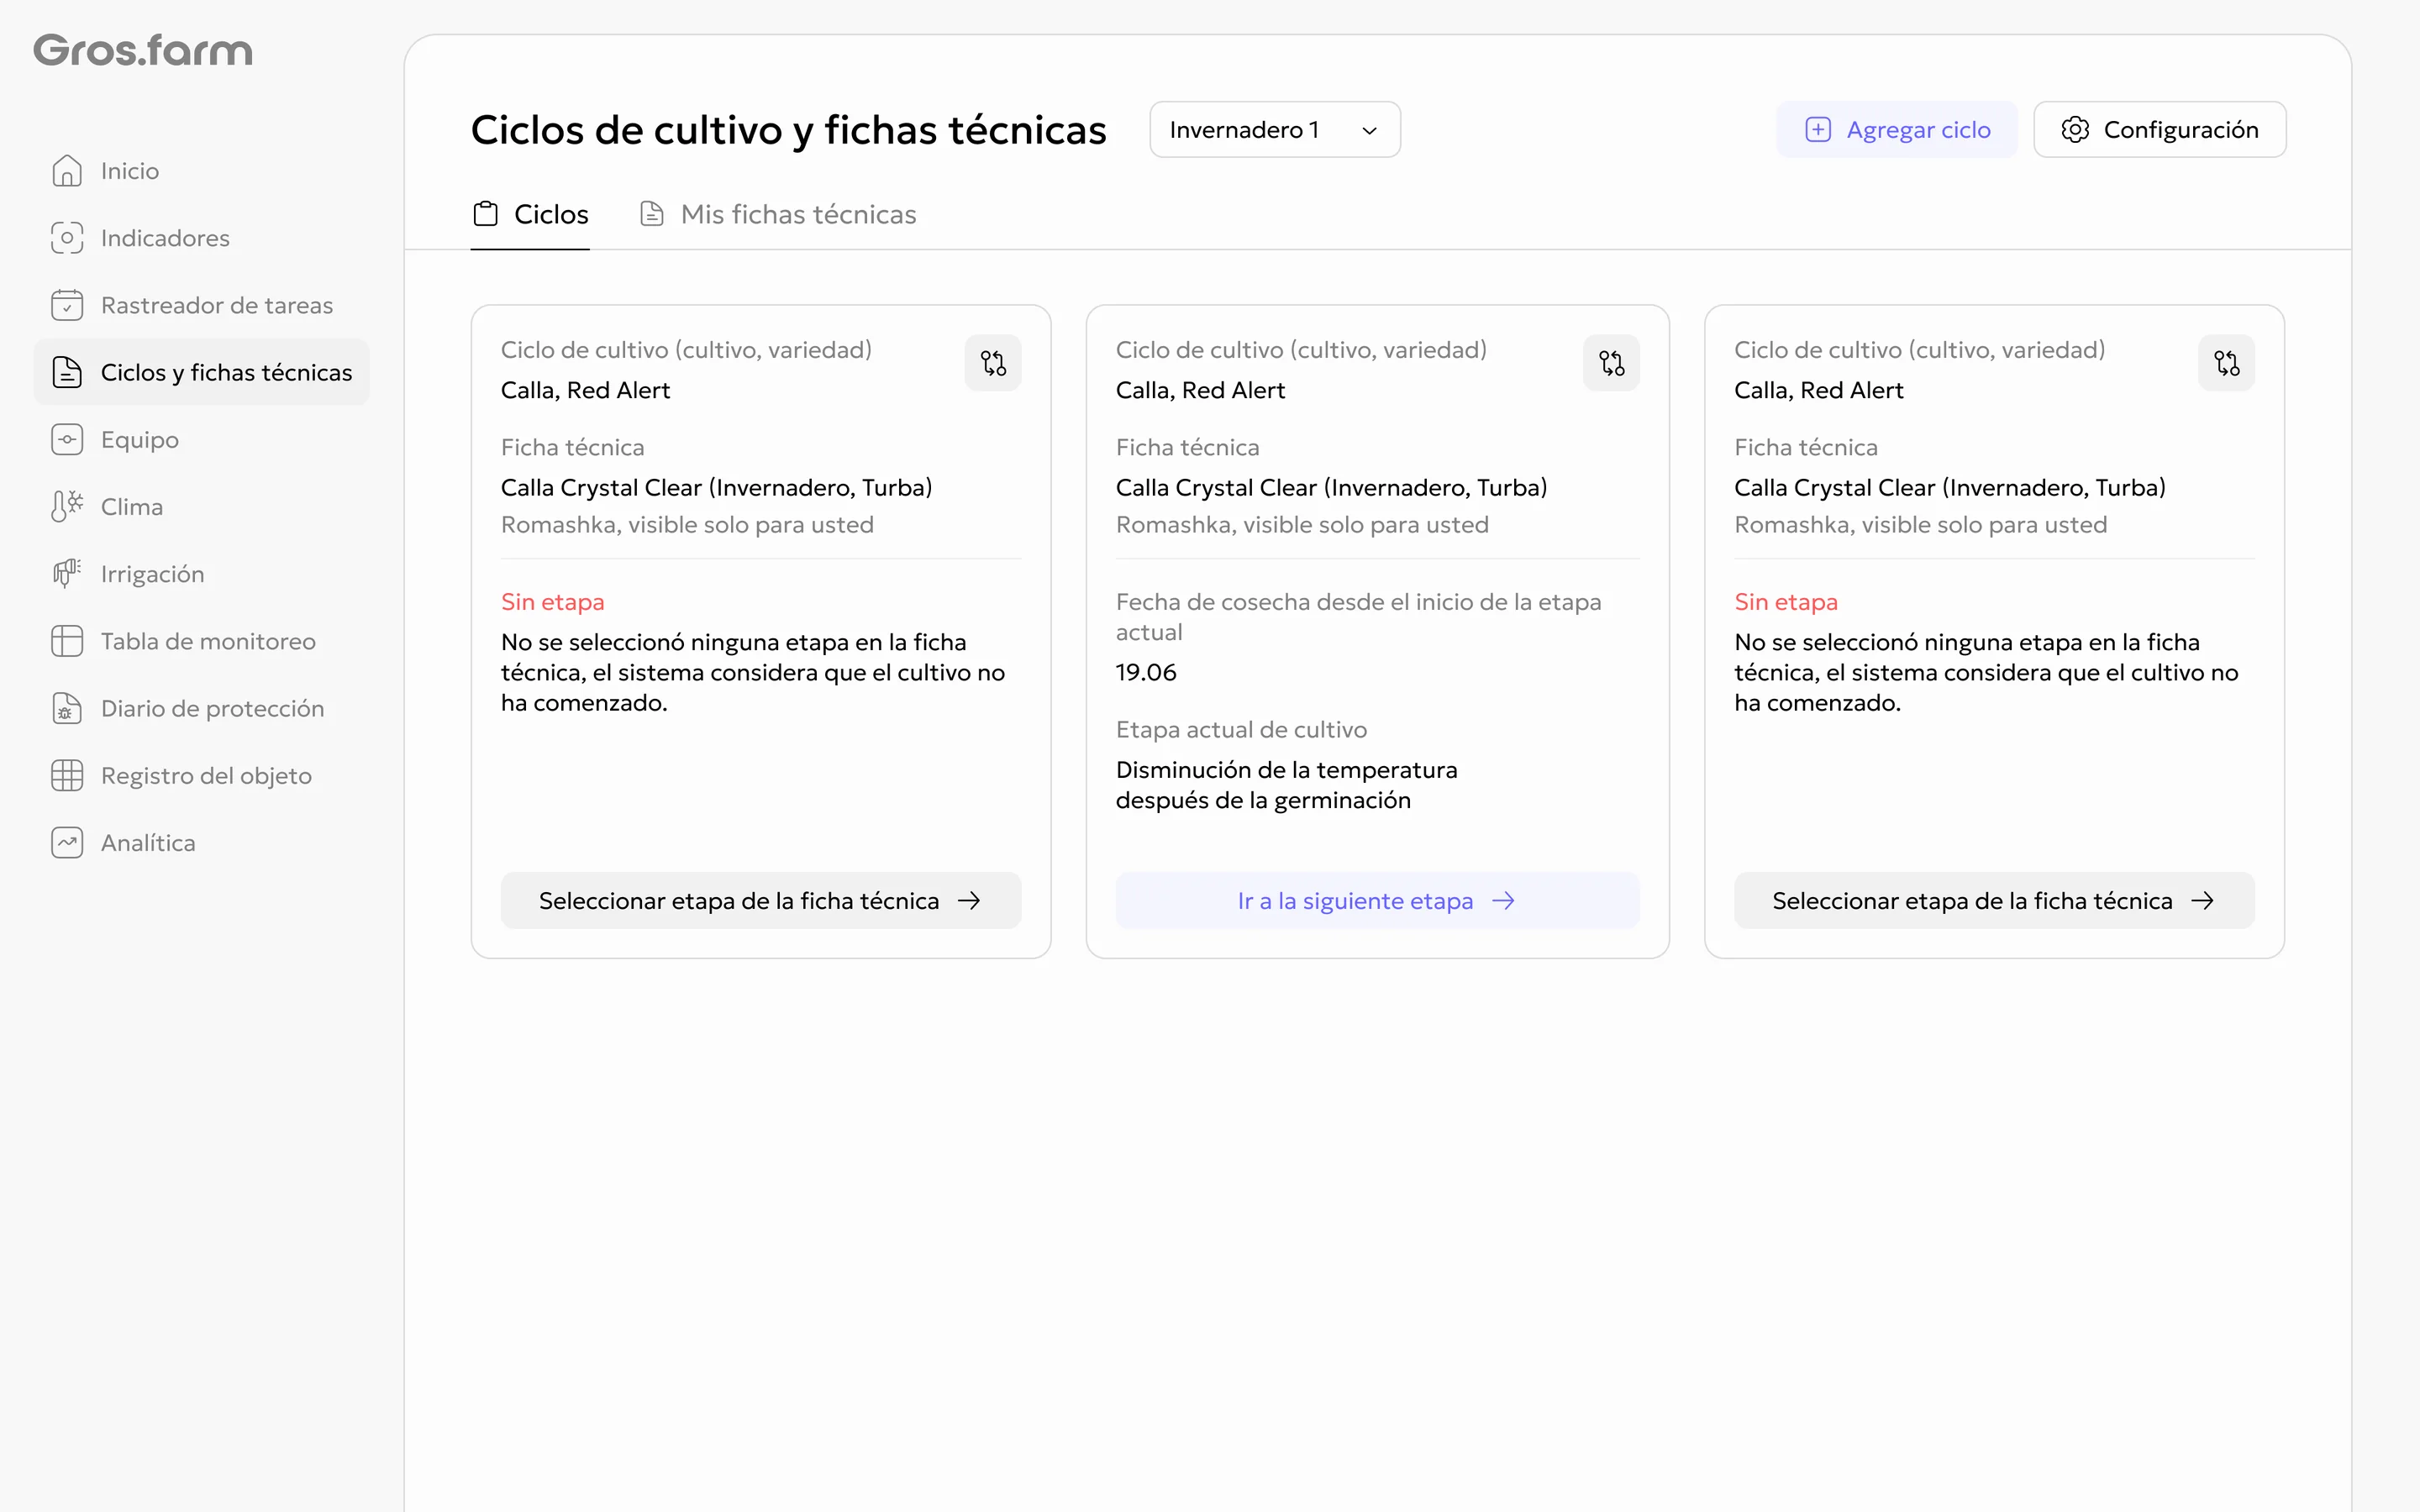
Task: Click the Indicadores sidebar icon
Action: 67,238
